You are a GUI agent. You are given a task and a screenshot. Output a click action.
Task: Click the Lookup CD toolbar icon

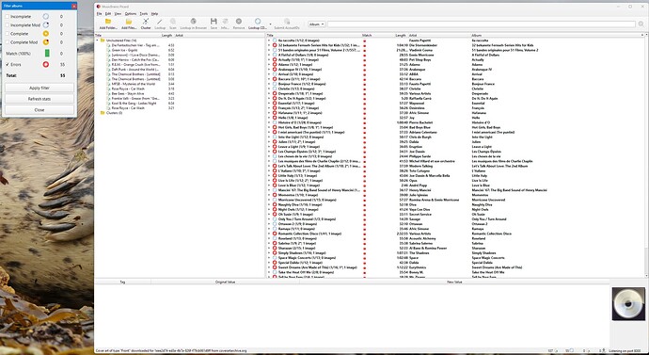coord(258,21)
